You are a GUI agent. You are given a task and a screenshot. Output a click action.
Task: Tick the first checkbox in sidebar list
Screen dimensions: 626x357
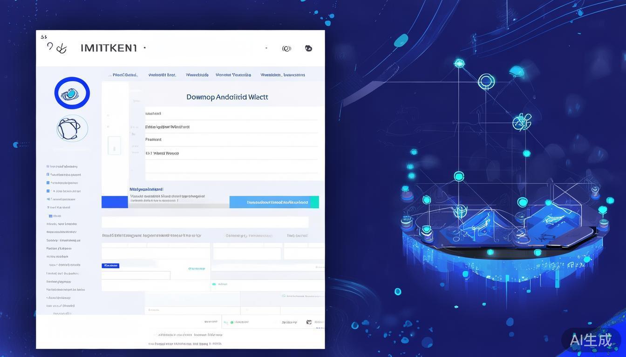[48, 166]
